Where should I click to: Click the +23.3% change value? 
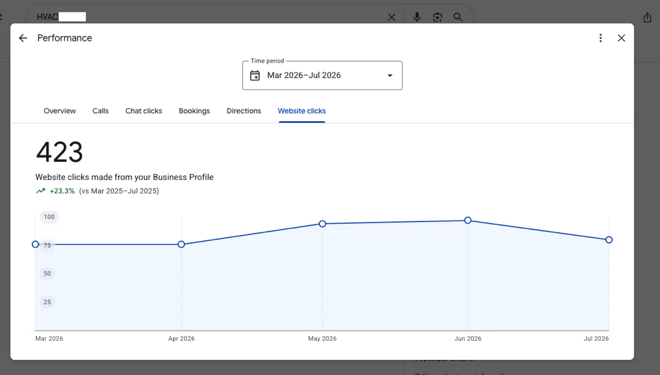pos(62,191)
